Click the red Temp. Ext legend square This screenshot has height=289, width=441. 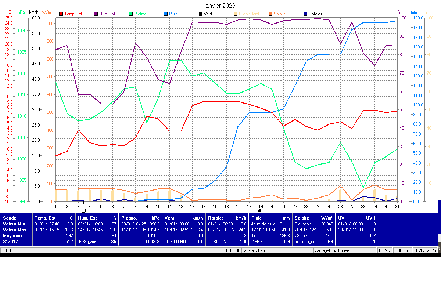61,14
